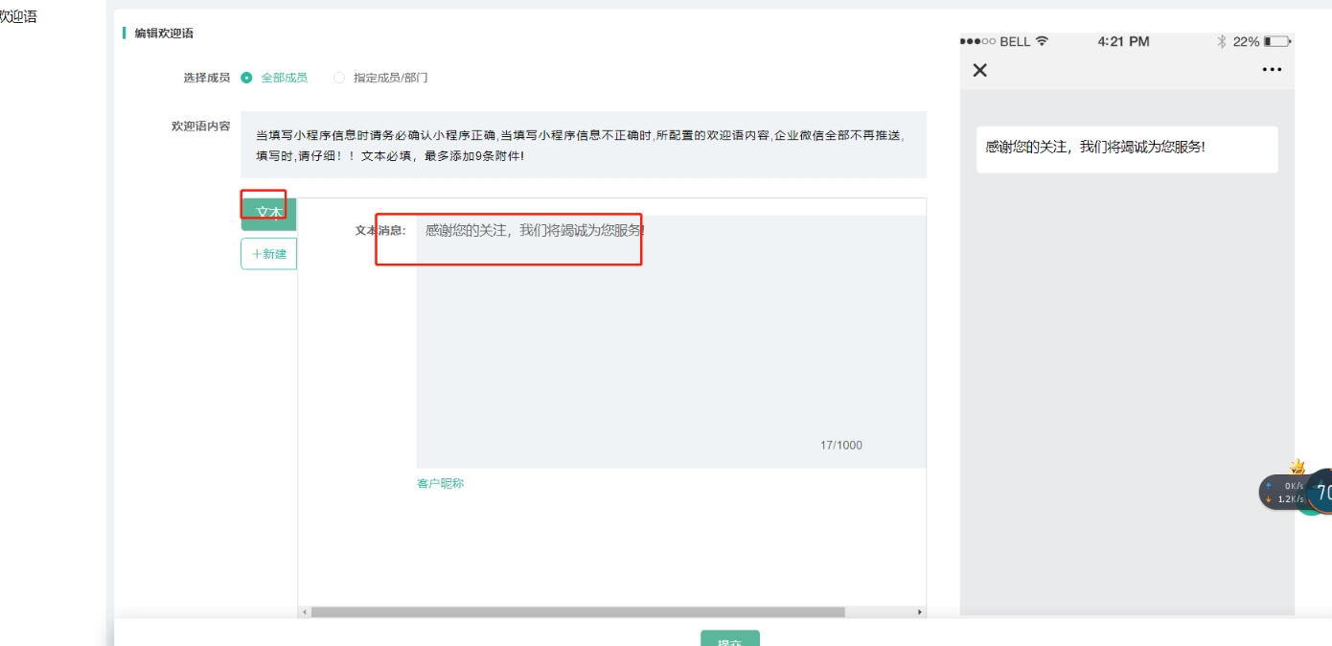Click the horizontal scrollbar right arrow
The height and width of the screenshot is (646, 1332).
point(920,611)
